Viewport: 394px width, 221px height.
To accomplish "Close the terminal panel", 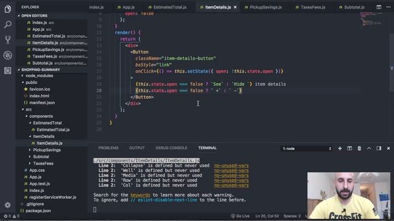I will tap(388, 149).
